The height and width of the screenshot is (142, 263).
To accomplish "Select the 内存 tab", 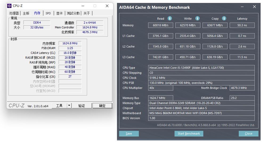I will coord(37,13).
